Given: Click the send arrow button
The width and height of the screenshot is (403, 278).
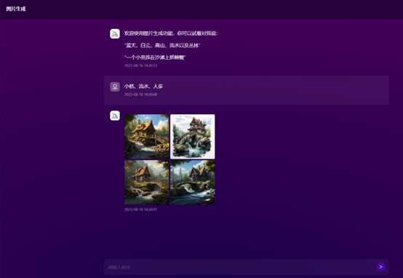Looking at the screenshot, I should (381, 266).
